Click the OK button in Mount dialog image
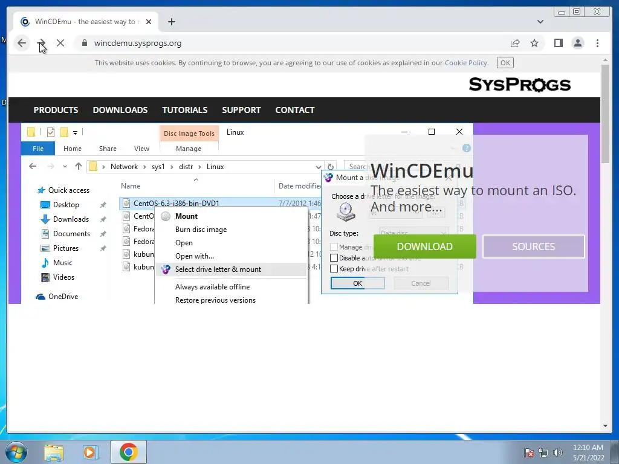Image resolution: width=619 pixels, height=464 pixels. pyautogui.click(x=358, y=283)
